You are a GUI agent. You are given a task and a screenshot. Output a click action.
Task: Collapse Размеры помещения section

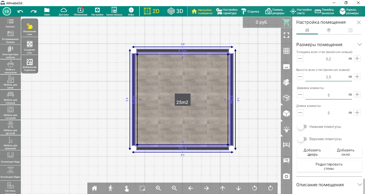coord(359,45)
